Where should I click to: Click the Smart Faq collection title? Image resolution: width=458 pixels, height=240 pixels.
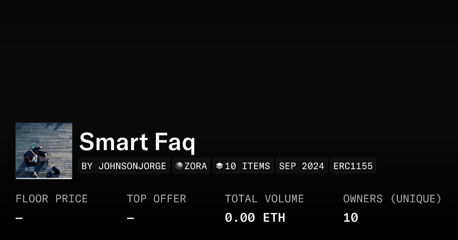coord(137,142)
